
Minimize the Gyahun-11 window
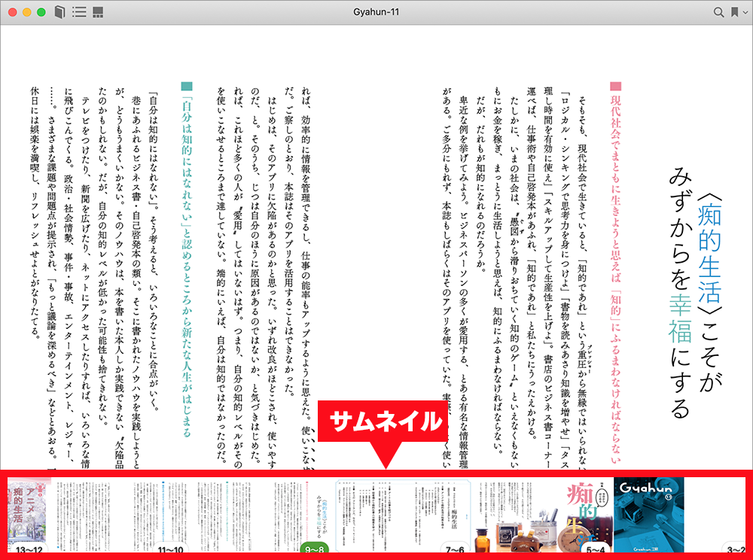click(x=27, y=12)
